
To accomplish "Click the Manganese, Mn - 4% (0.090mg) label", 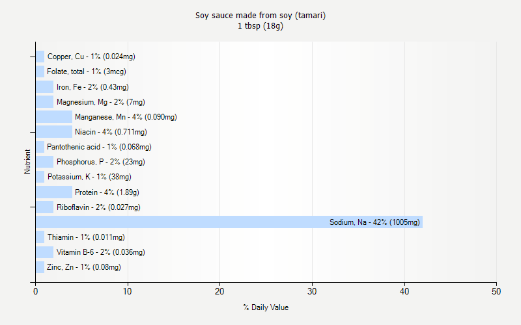I will click(x=126, y=117).
